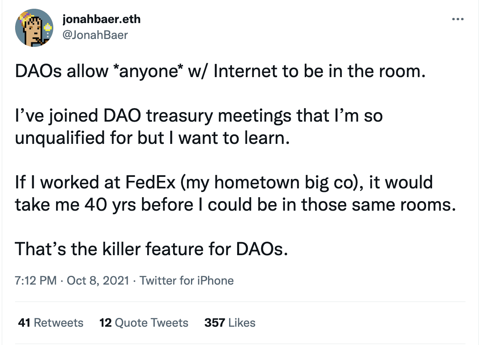Screen dimensions: 479x345
Task: Show who gave the 357 Likes
Action: 230,322
